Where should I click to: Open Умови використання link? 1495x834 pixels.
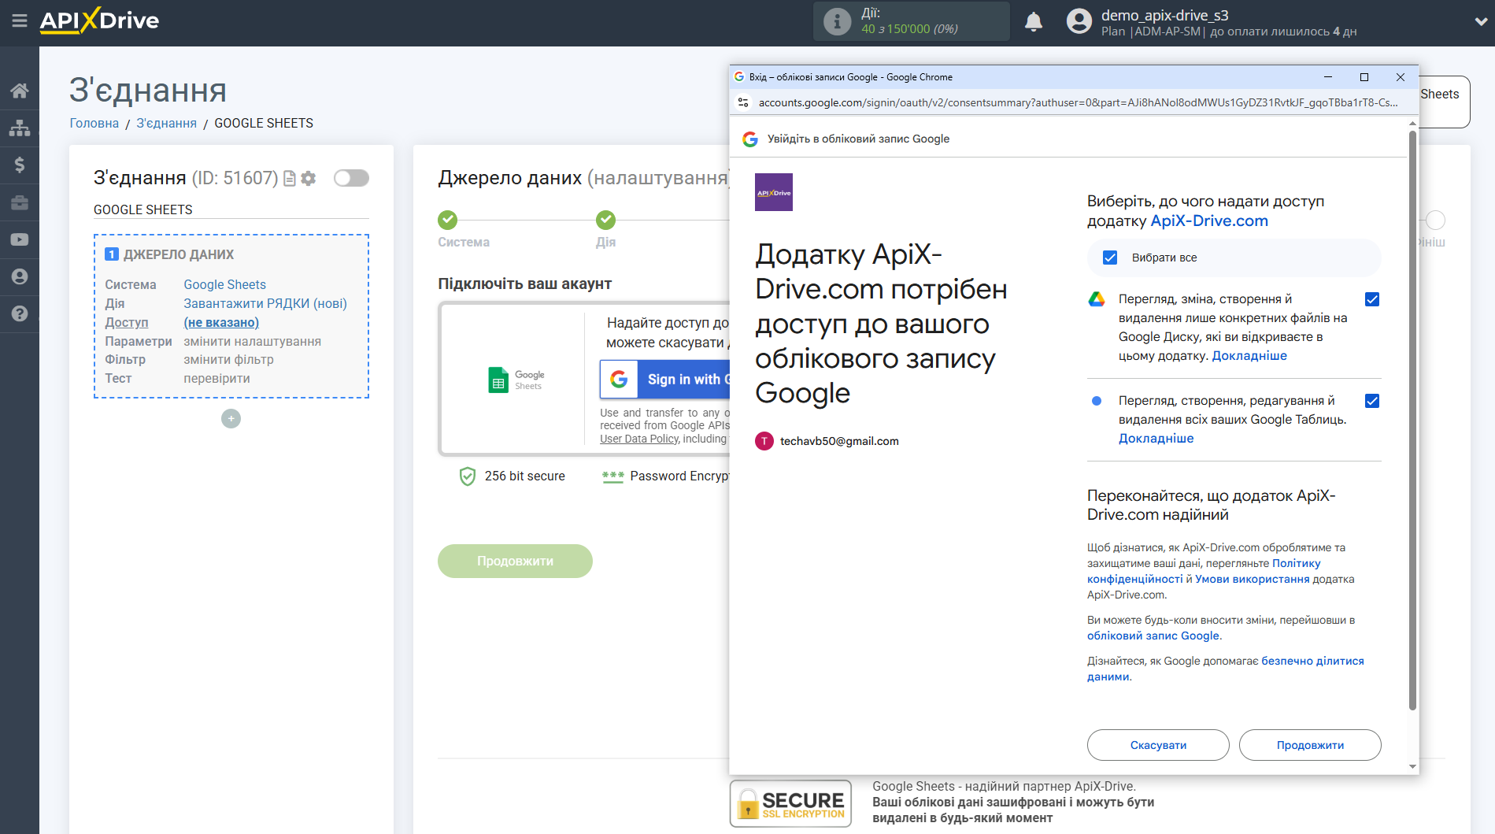click(1252, 579)
